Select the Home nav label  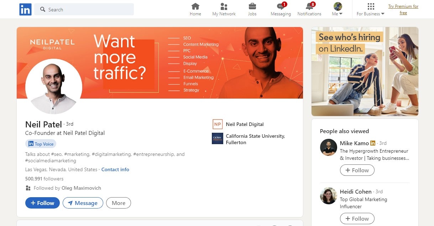click(195, 14)
